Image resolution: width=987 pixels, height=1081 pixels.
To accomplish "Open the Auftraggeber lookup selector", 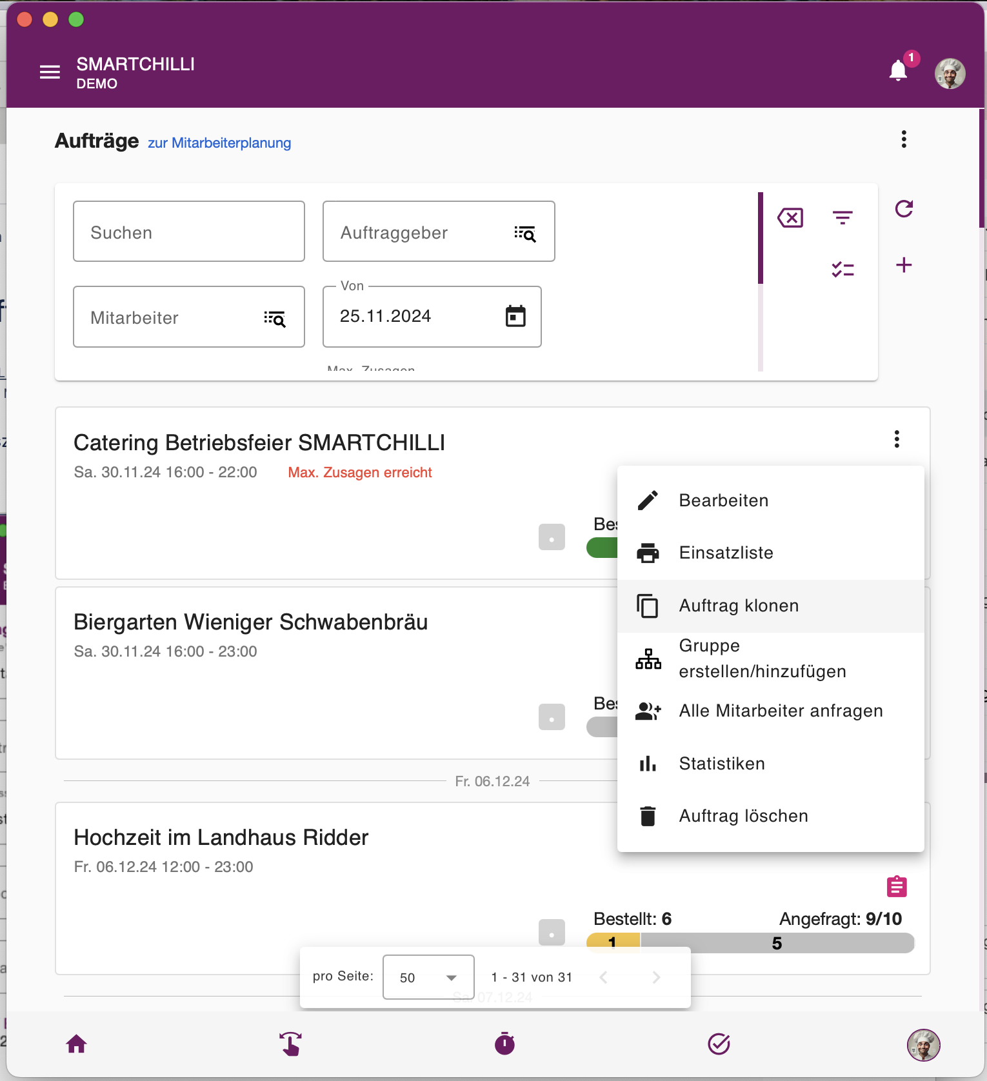I will tap(525, 233).
